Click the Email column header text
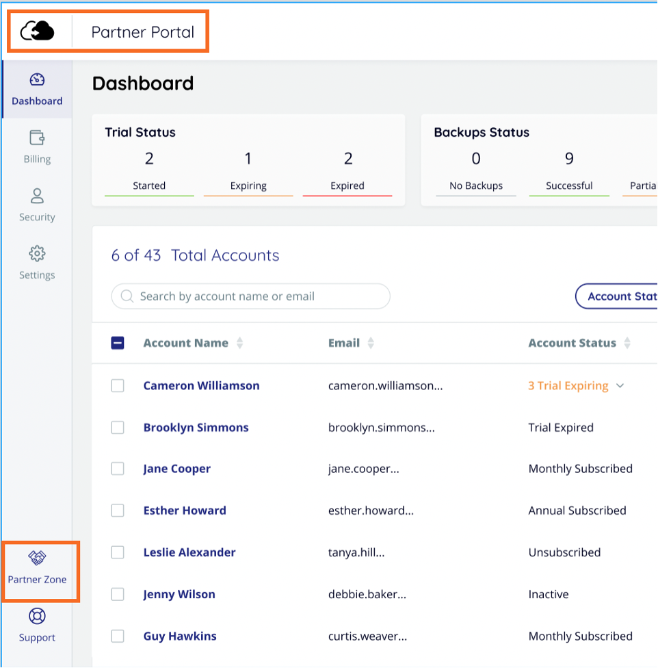 pyautogui.click(x=344, y=343)
